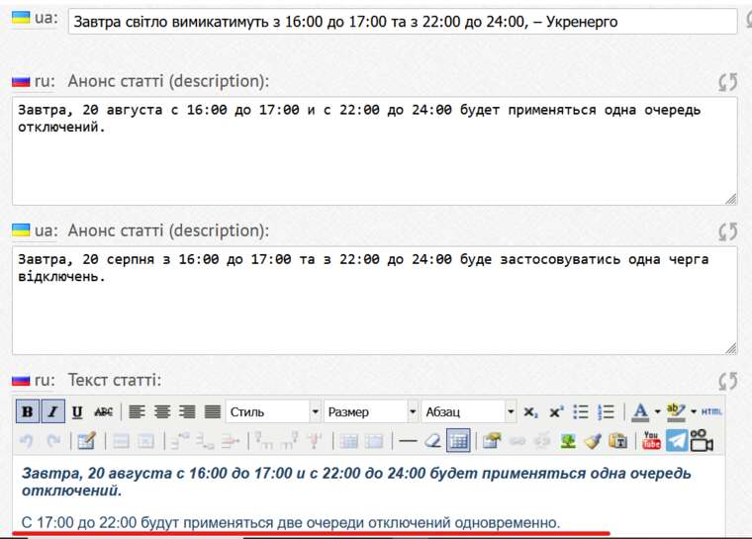
Task: Click the Telegram embed icon
Action: (677, 440)
